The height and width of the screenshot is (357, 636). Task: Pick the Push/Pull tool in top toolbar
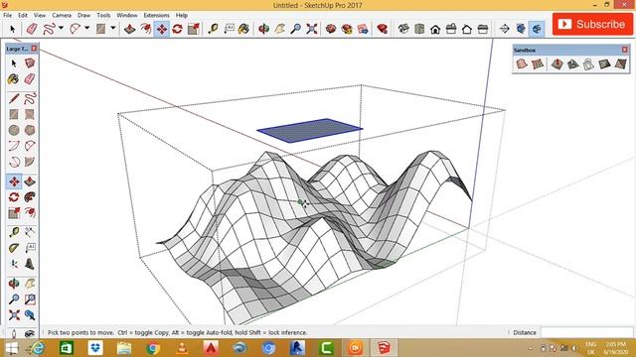130,29
